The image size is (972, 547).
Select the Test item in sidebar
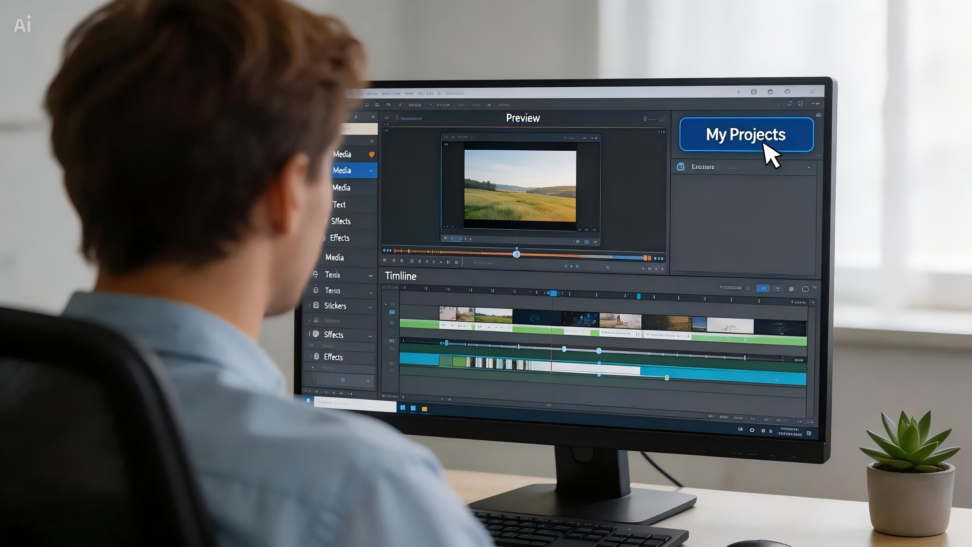click(x=339, y=205)
